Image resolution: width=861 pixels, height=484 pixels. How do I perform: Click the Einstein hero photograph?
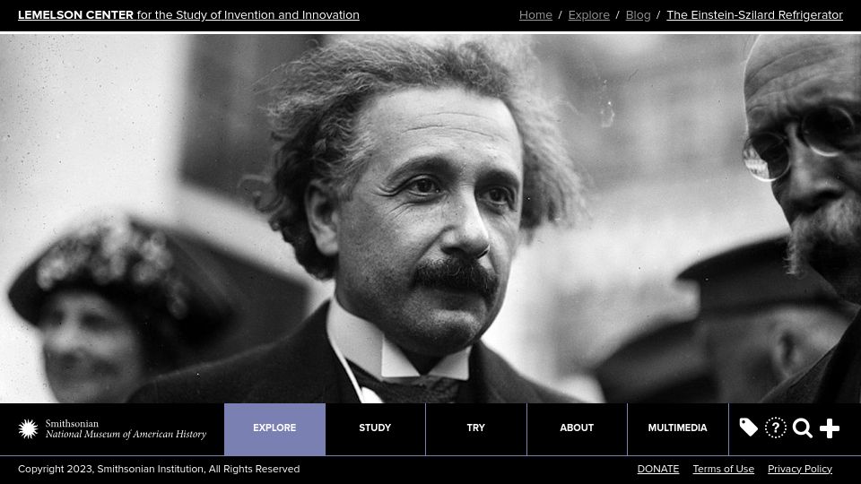pos(430,219)
